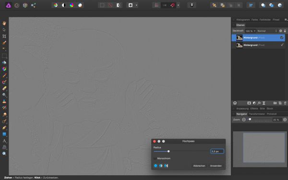Screen dimensions: 288x180
Task: Open the Histogramm panel tab
Action: click(x=243, y=20)
